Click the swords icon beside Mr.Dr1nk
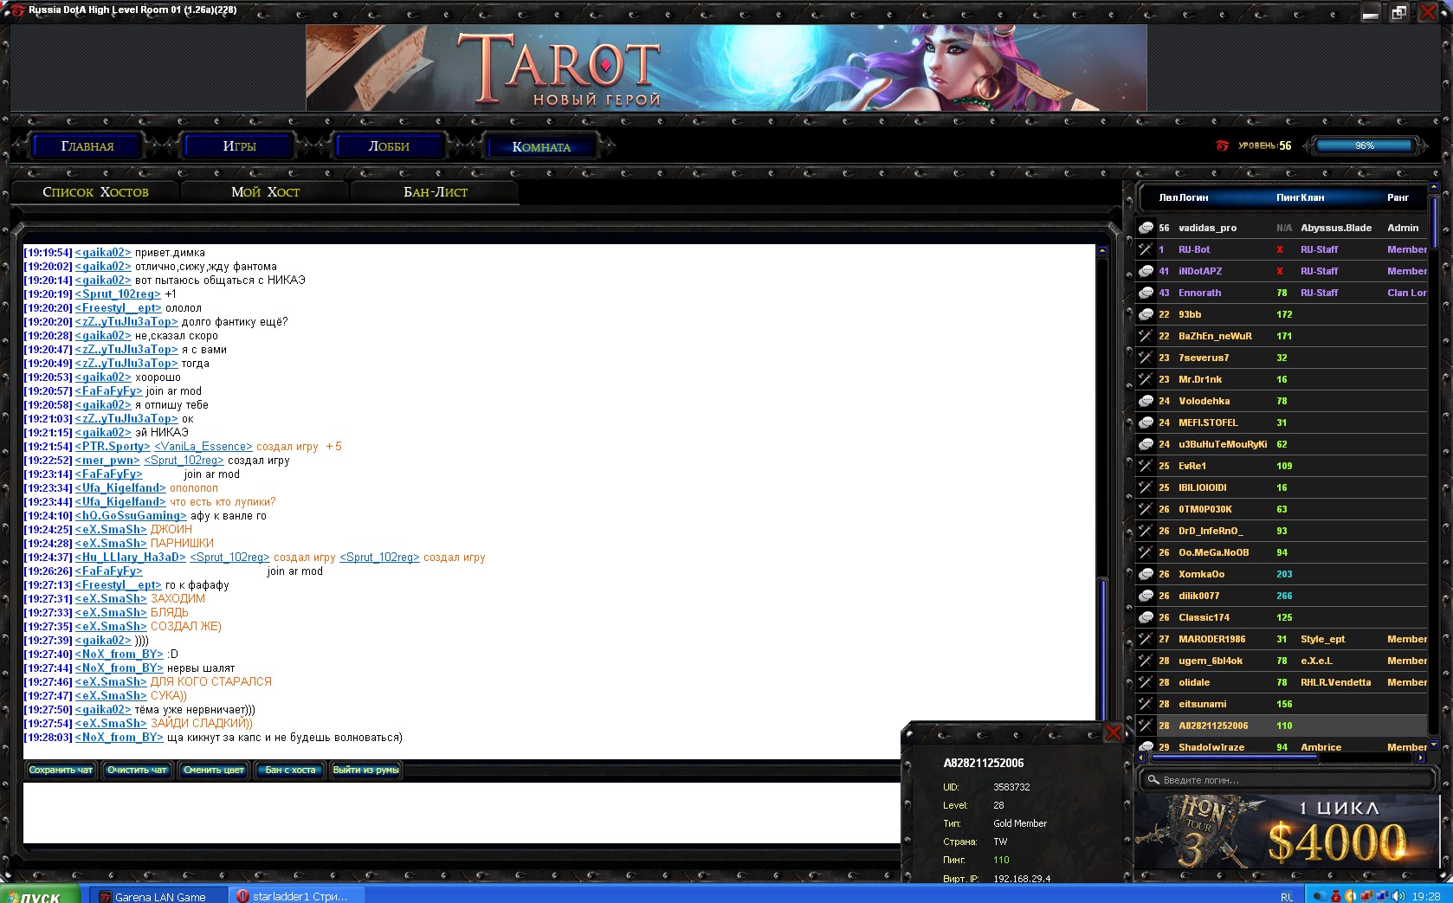 (x=1146, y=379)
